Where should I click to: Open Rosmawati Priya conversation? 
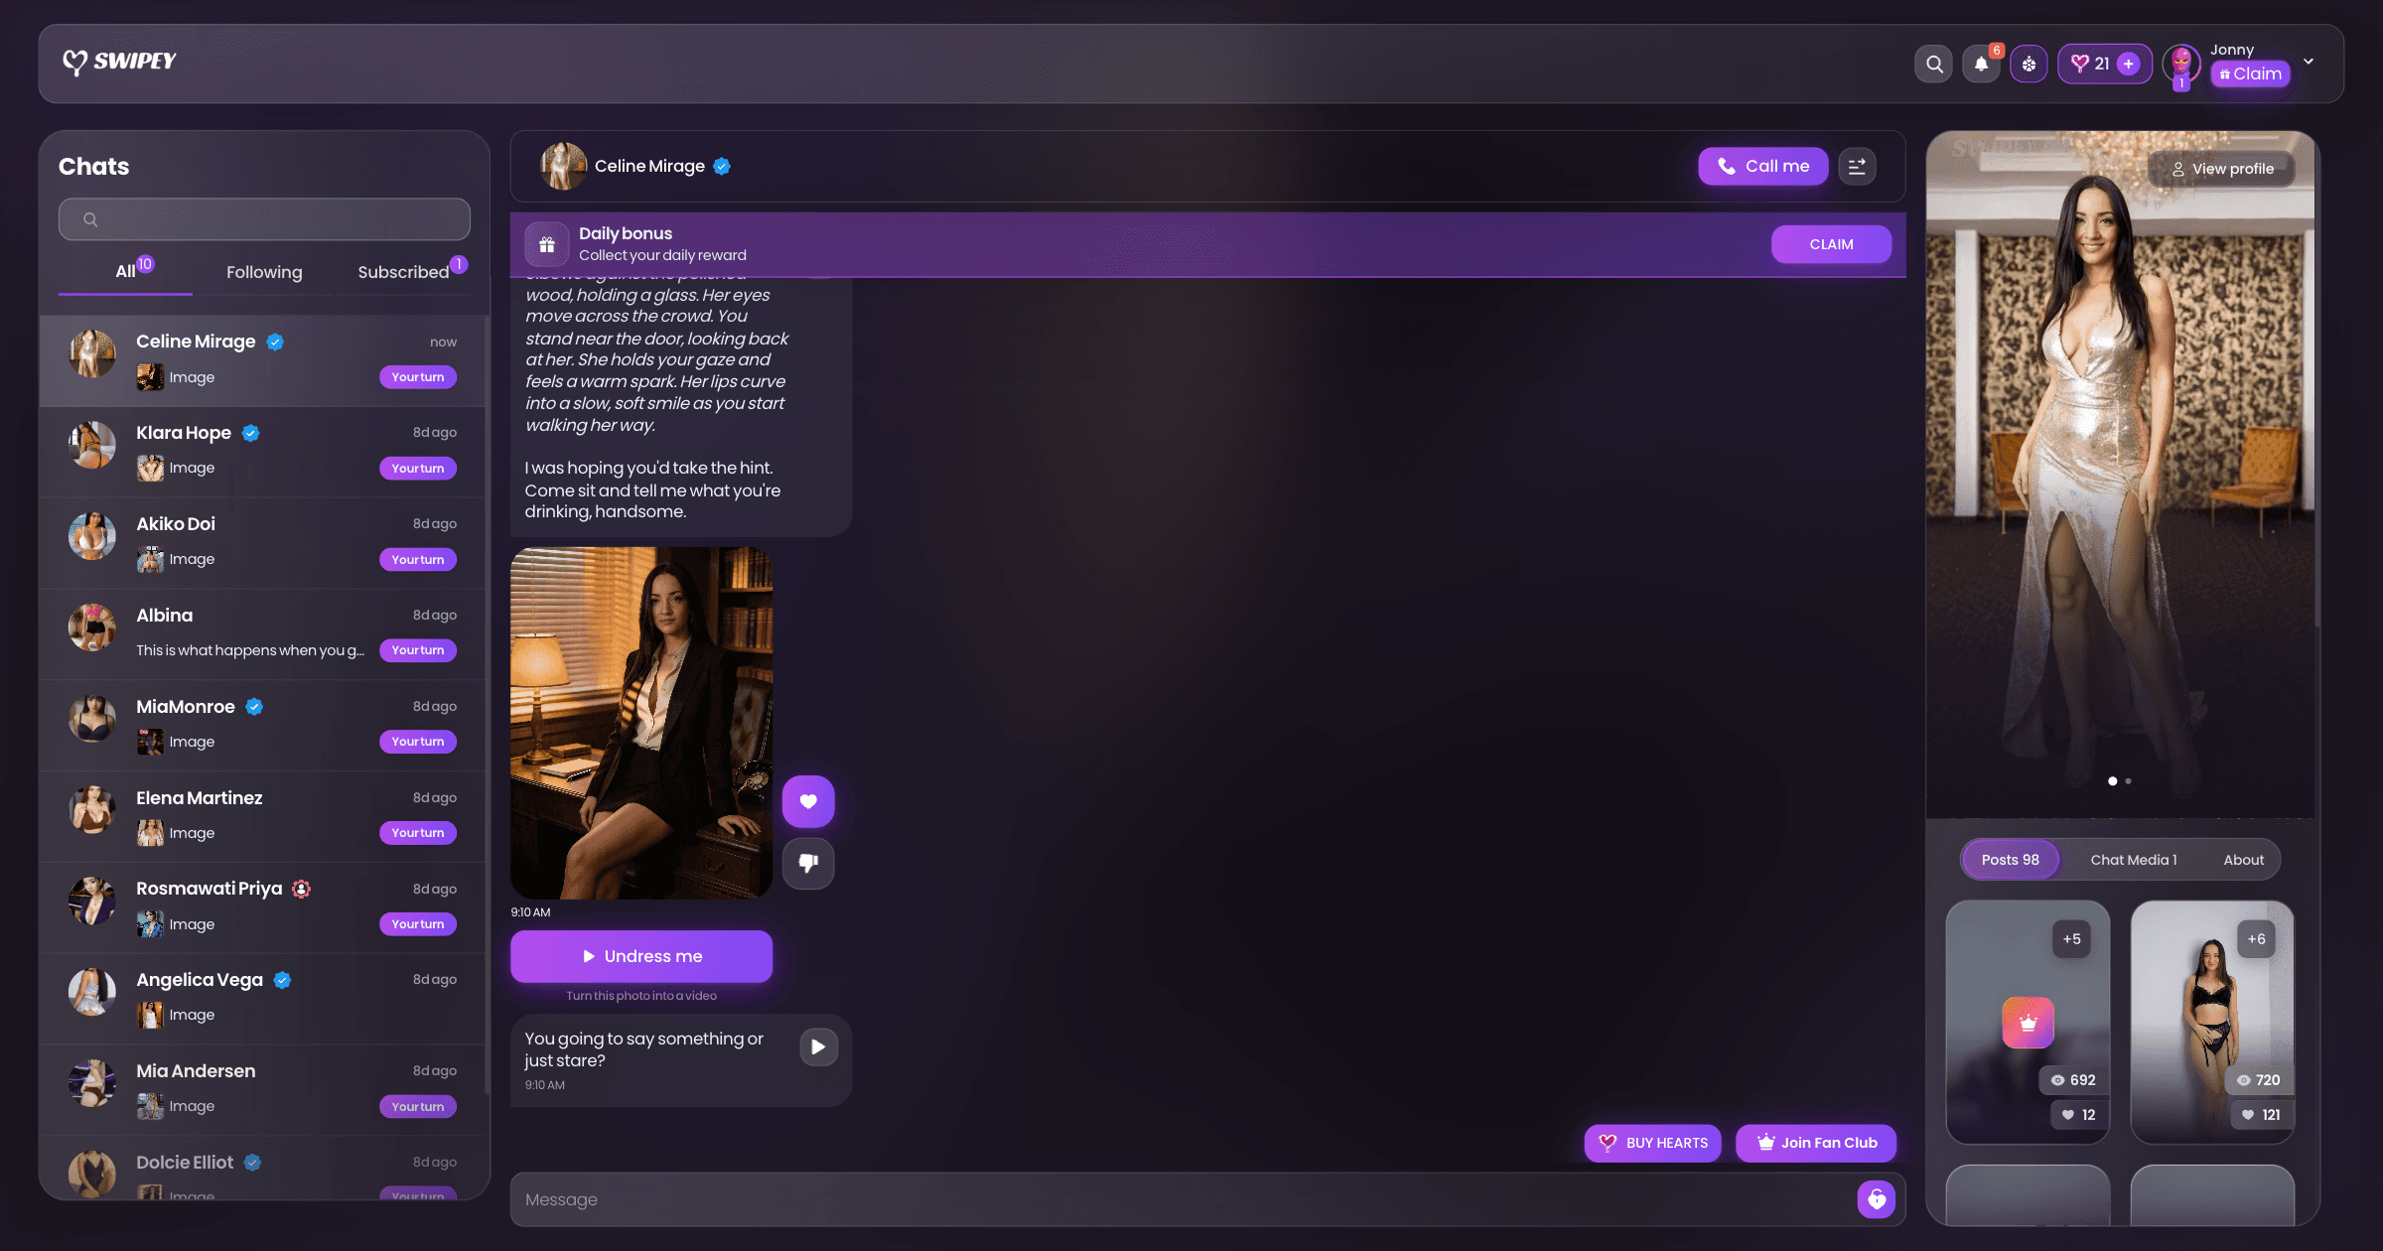(263, 906)
